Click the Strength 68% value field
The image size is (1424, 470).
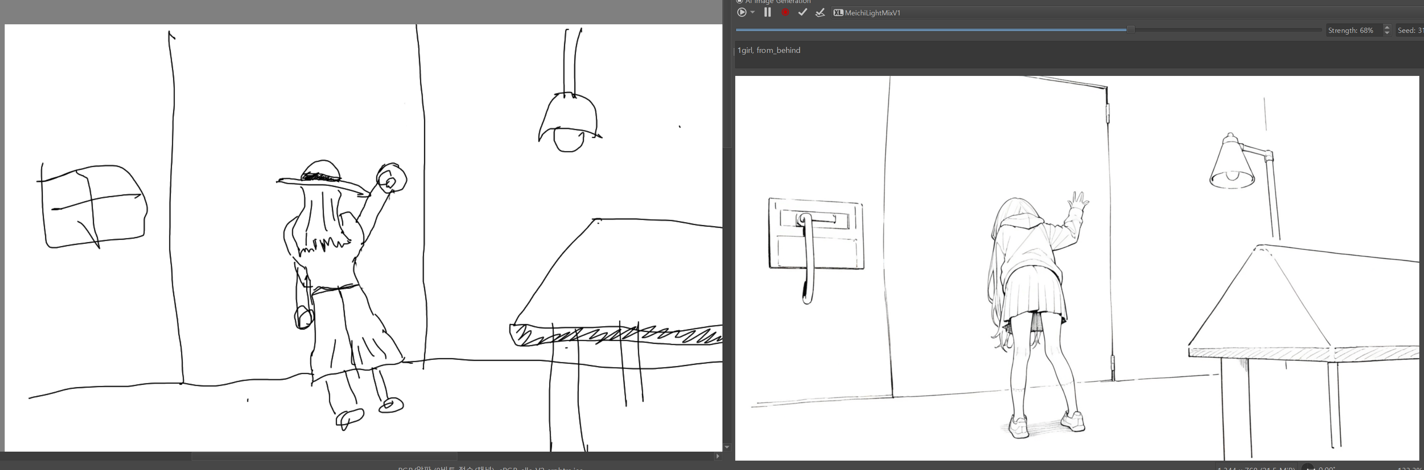point(1351,30)
